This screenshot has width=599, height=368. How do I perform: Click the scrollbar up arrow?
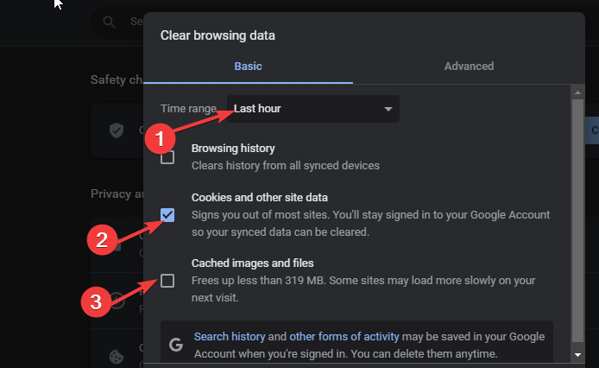click(x=577, y=92)
